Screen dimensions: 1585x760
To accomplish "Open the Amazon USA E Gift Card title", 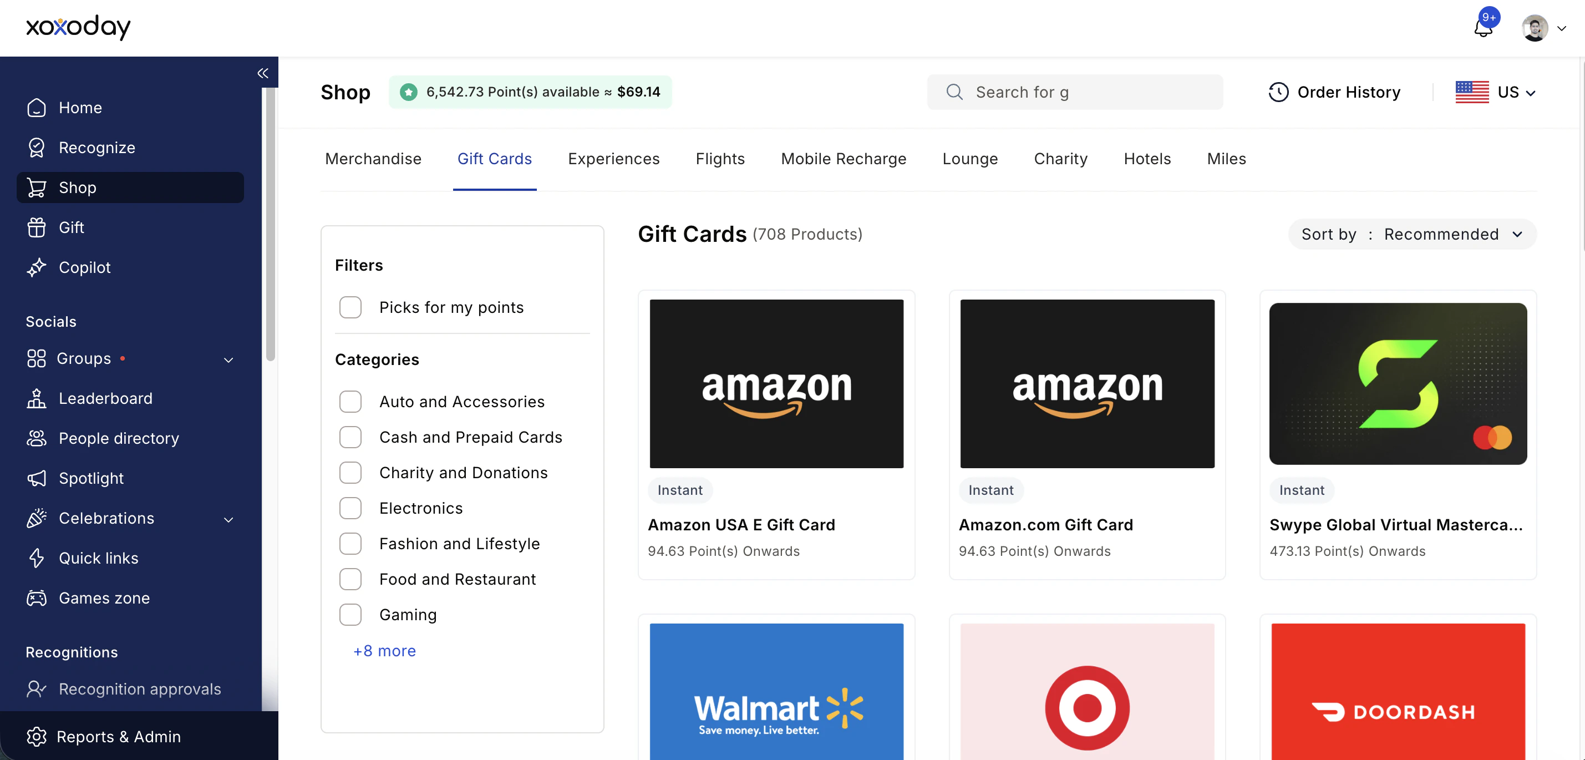I will tap(741, 525).
